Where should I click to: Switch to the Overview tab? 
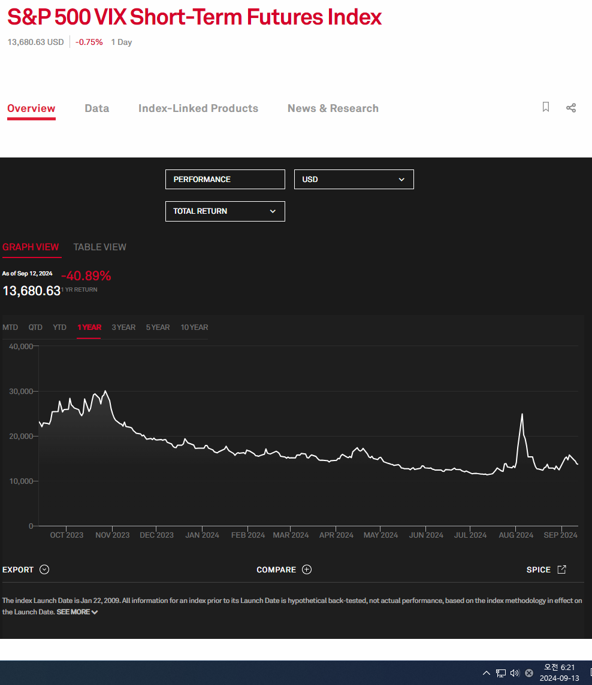click(x=31, y=108)
